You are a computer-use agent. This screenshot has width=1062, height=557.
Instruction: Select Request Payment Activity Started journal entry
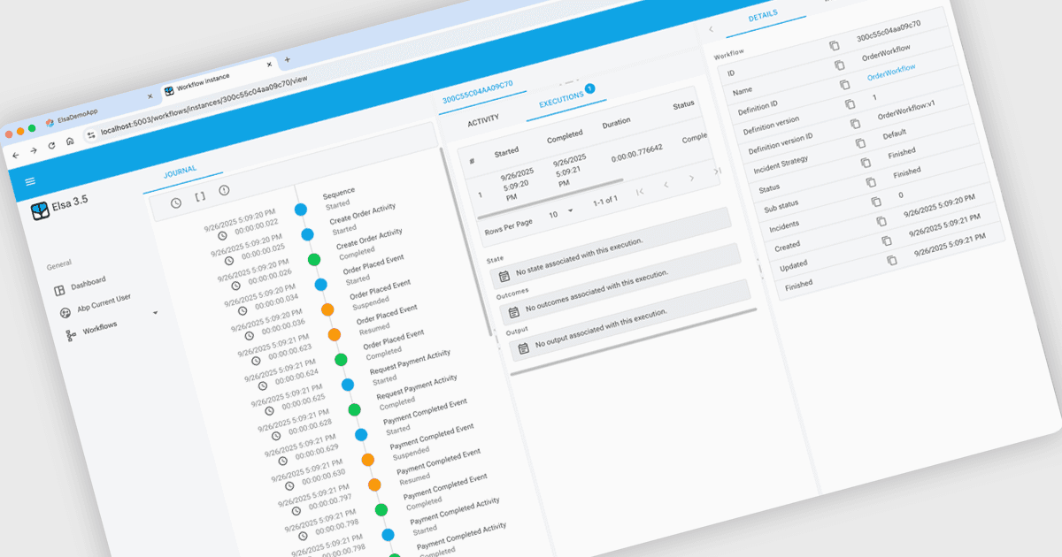point(411,366)
